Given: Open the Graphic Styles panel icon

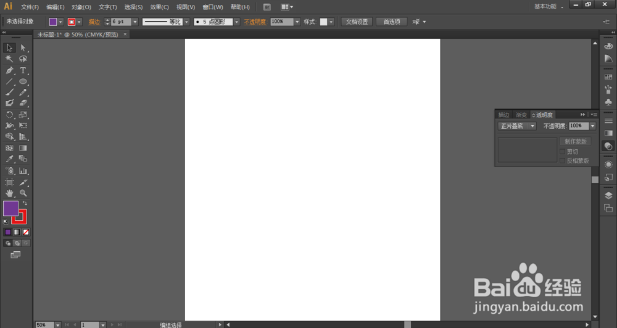Looking at the screenshot, I should pos(608,178).
